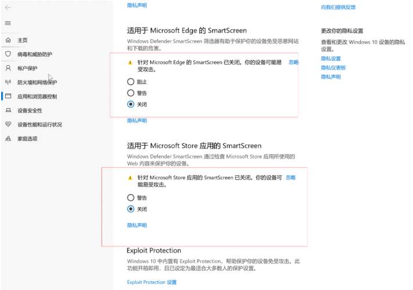Click heading 适用于 Microsoft Store 应用的 SmartScreen

pos(194,146)
